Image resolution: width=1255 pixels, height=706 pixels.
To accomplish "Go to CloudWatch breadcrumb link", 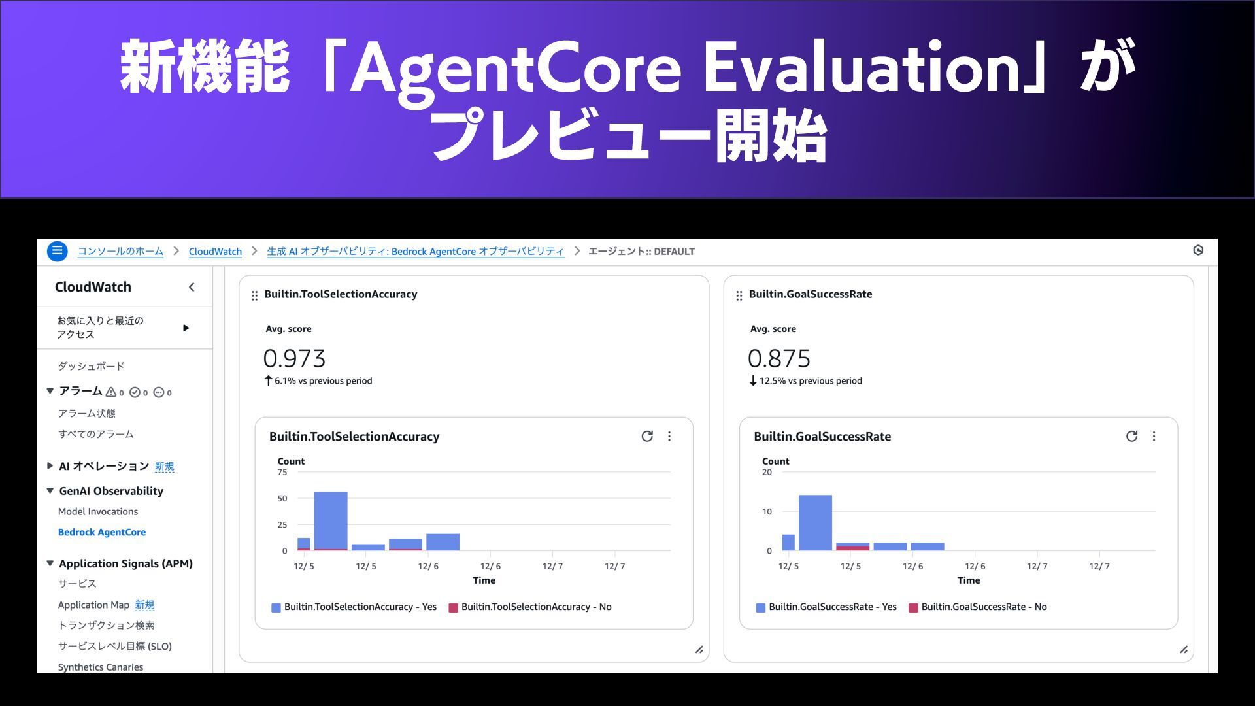I will pos(215,252).
